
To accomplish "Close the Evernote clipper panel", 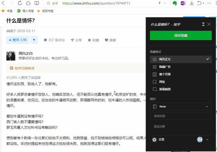I will pyautogui.click(x=209, y=24).
